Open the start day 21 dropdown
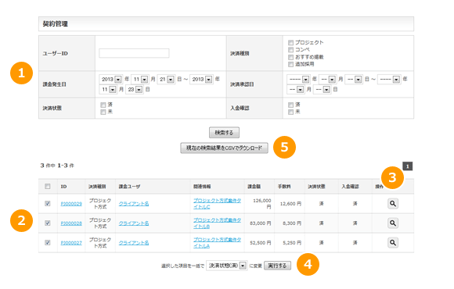 tap(166, 79)
